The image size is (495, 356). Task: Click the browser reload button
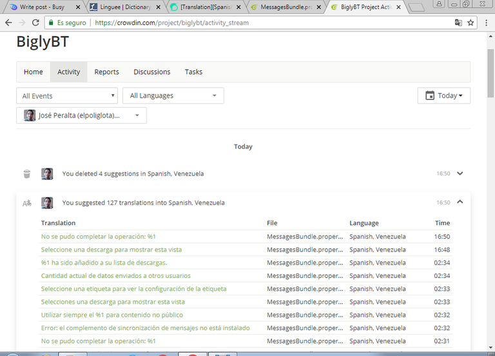coord(35,23)
